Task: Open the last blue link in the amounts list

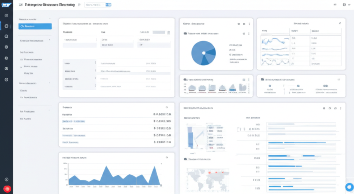Action: tap(70, 143)
